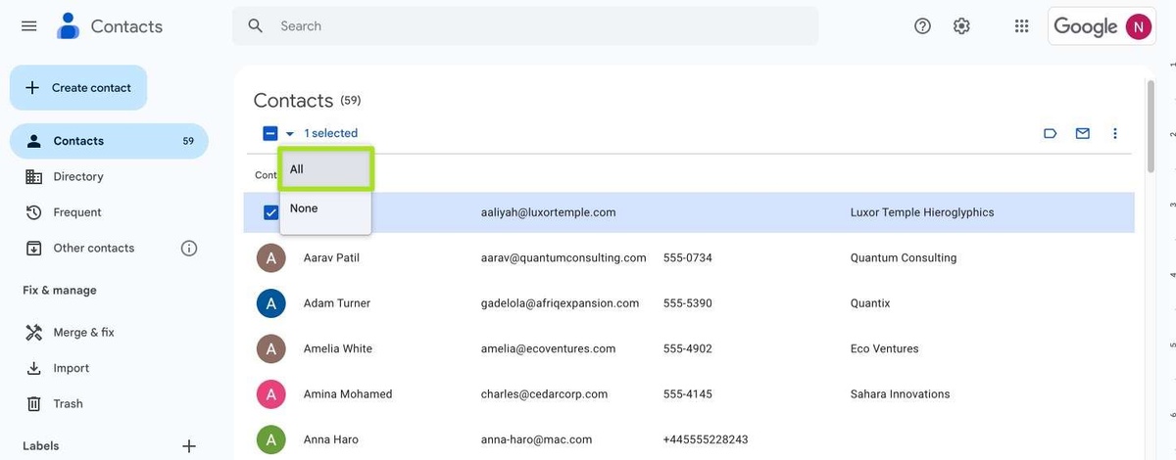Click email charles@cedarcorp.com
This screenshot has width=1176, height=460.
click(x=544, y=394)
